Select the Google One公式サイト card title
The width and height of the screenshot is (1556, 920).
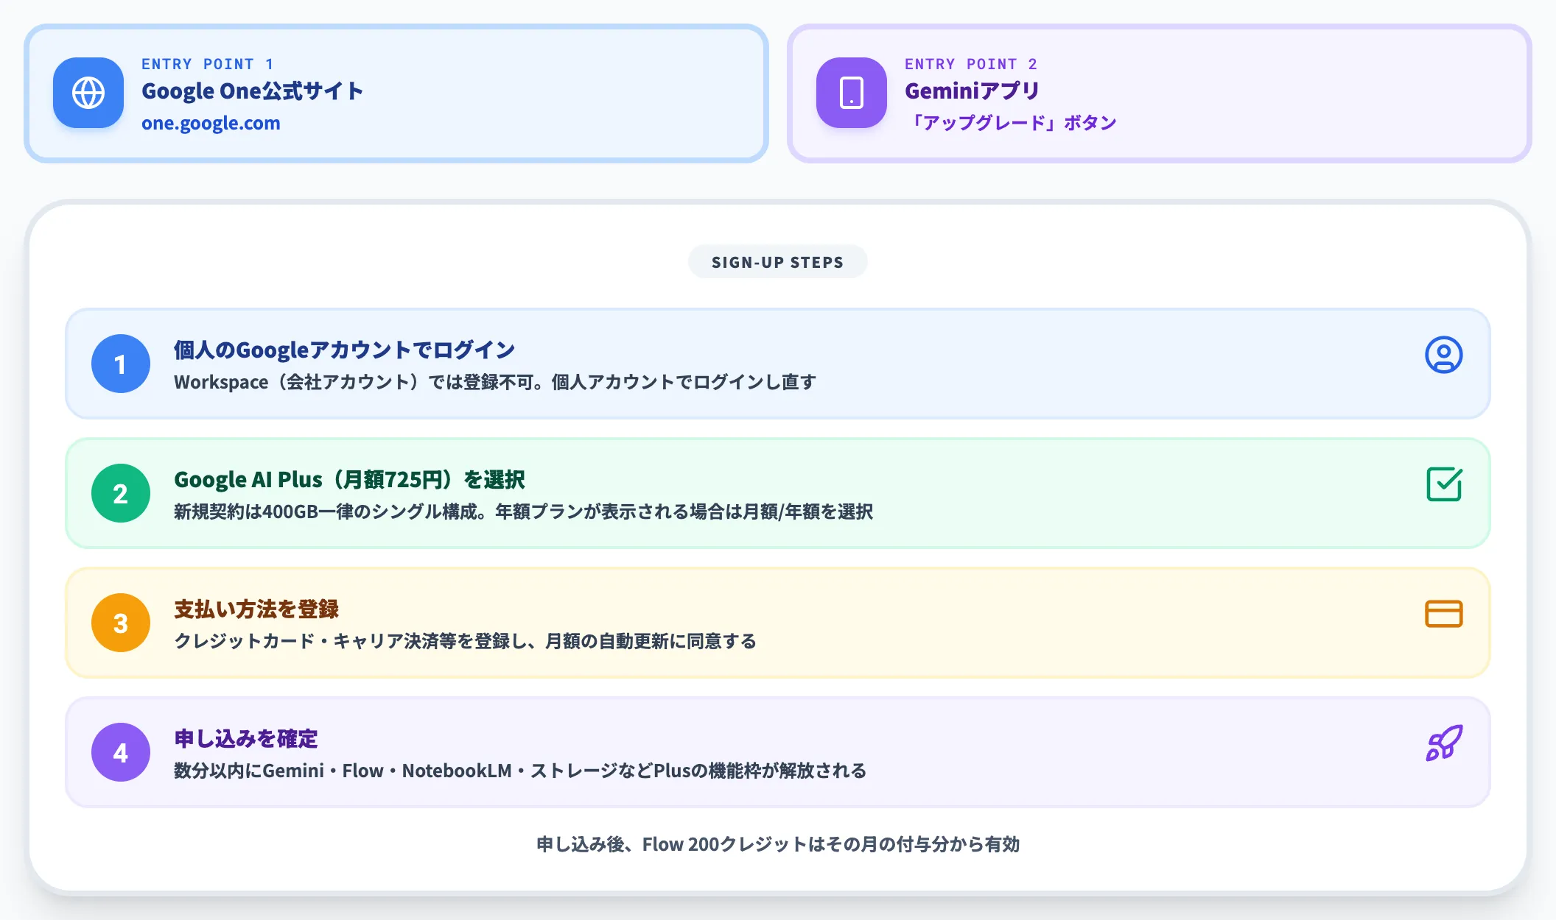coord(253,91)
